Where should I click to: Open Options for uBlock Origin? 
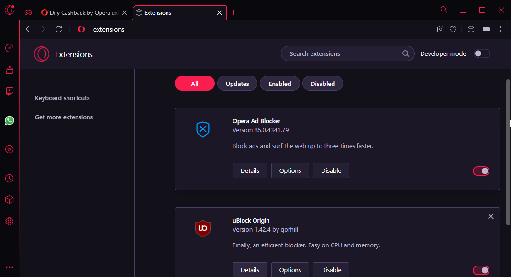290,270
